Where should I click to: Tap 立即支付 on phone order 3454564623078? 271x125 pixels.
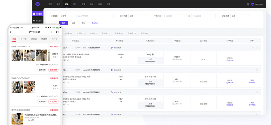53,70
